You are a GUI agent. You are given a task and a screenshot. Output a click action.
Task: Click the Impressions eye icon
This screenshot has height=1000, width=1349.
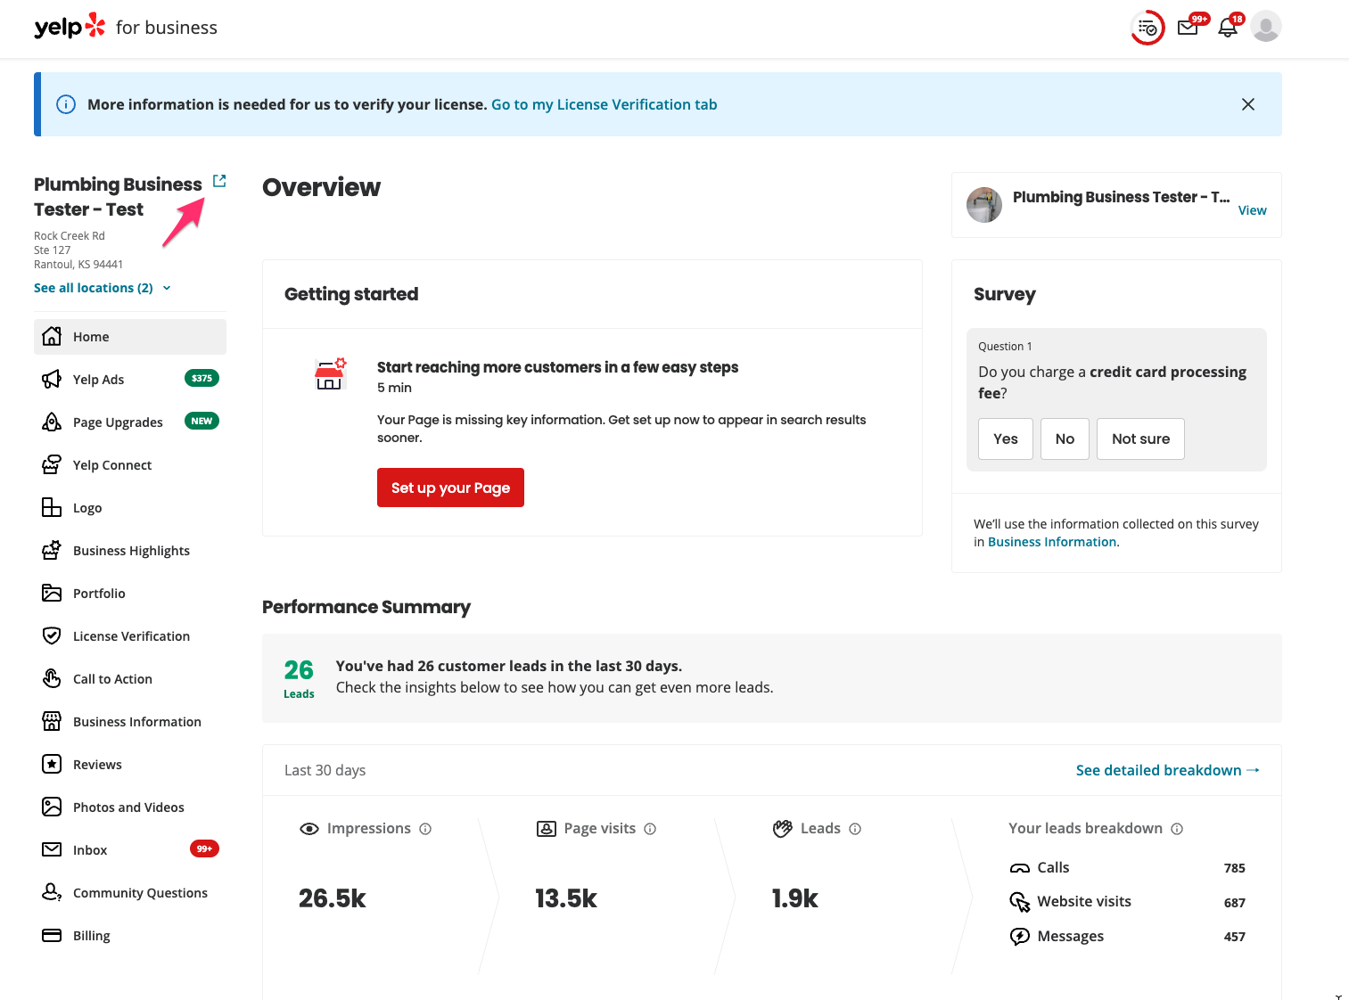pos(309,829)
